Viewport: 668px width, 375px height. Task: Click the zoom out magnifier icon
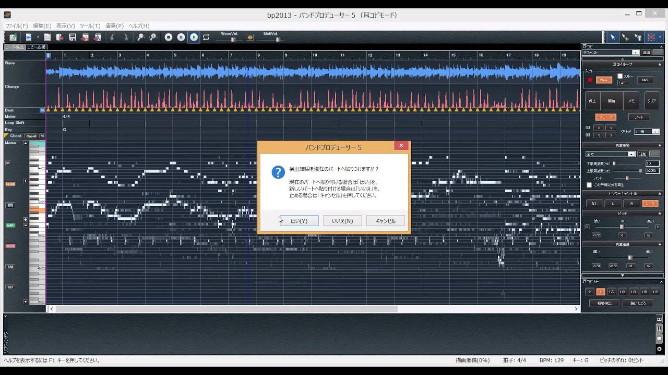pos(140,37)
